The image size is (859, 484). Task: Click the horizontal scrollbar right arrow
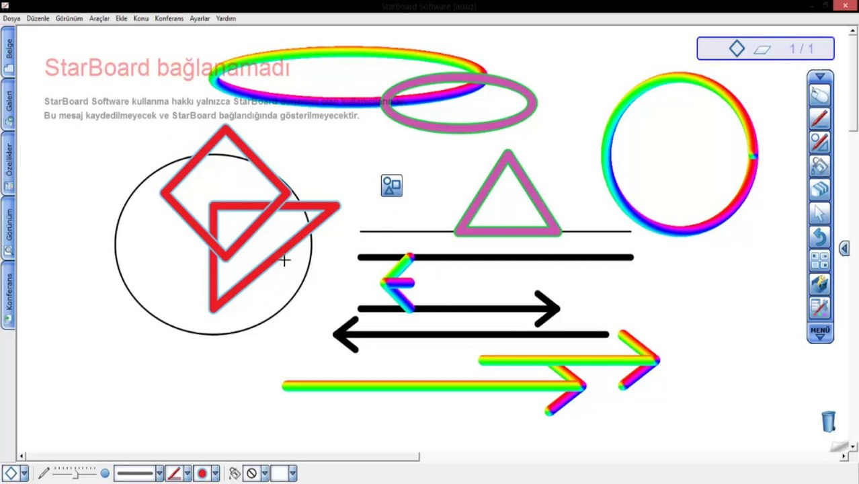coord(844,456)
